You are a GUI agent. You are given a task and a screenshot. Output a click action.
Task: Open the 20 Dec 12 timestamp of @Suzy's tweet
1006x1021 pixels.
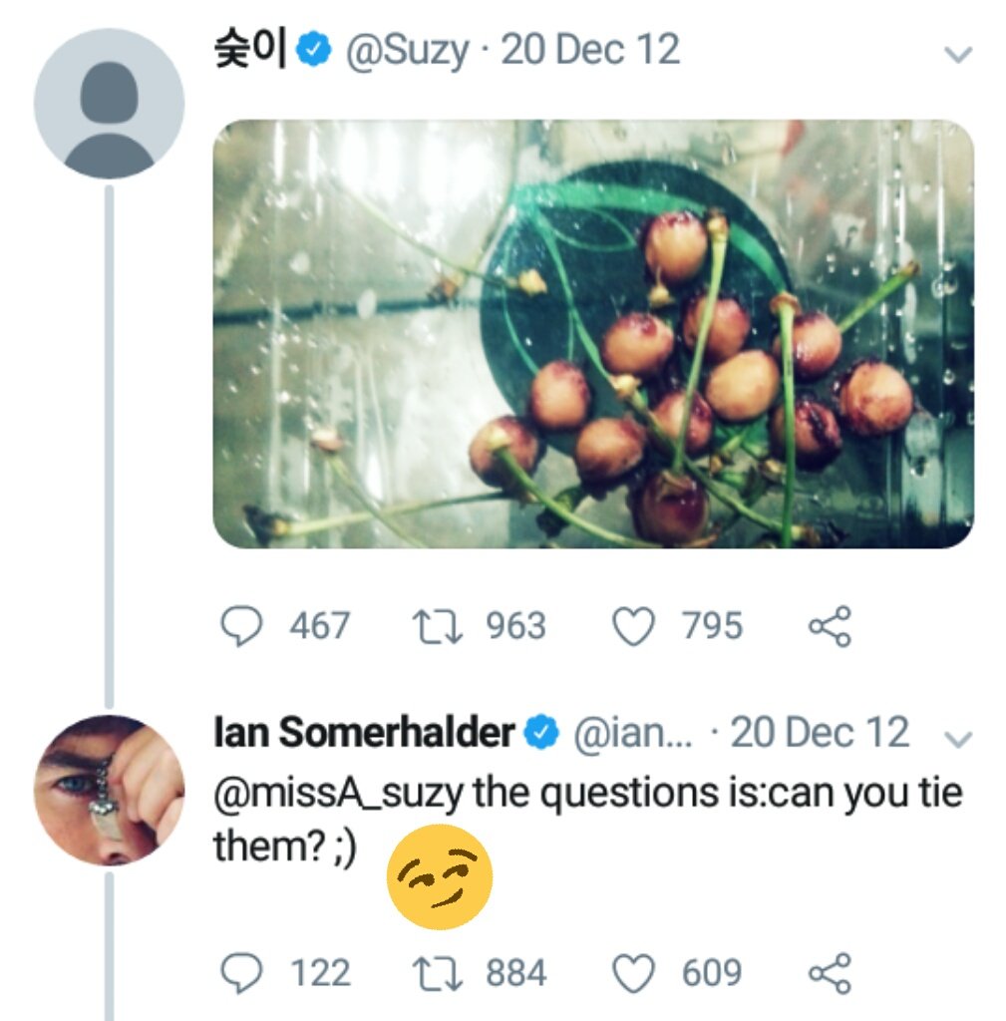click(590, 50)
